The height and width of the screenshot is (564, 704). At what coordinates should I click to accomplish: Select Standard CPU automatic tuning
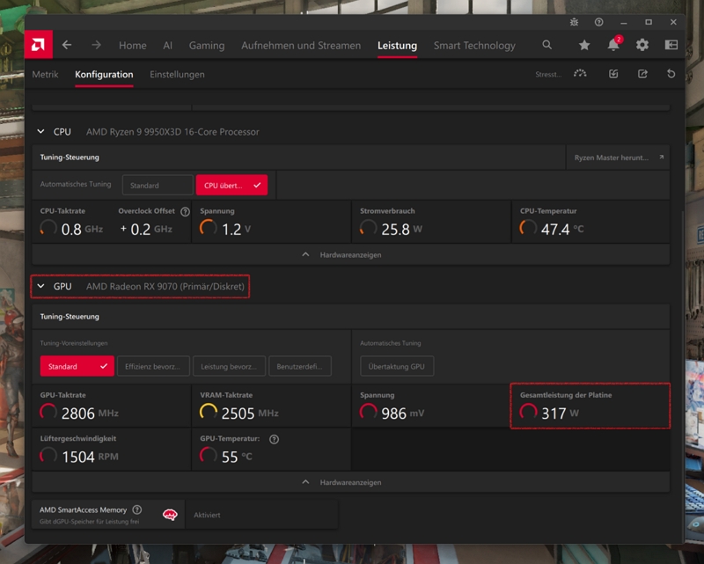click(158, 185)
